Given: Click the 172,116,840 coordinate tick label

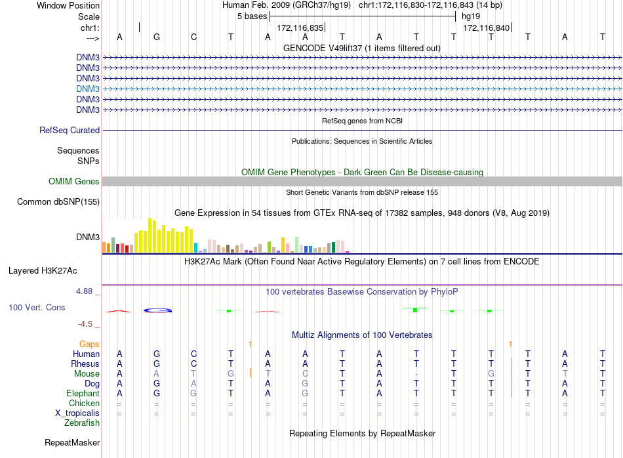Looking at the screenshot, I should pyautogui.click(x=487, y=28).
